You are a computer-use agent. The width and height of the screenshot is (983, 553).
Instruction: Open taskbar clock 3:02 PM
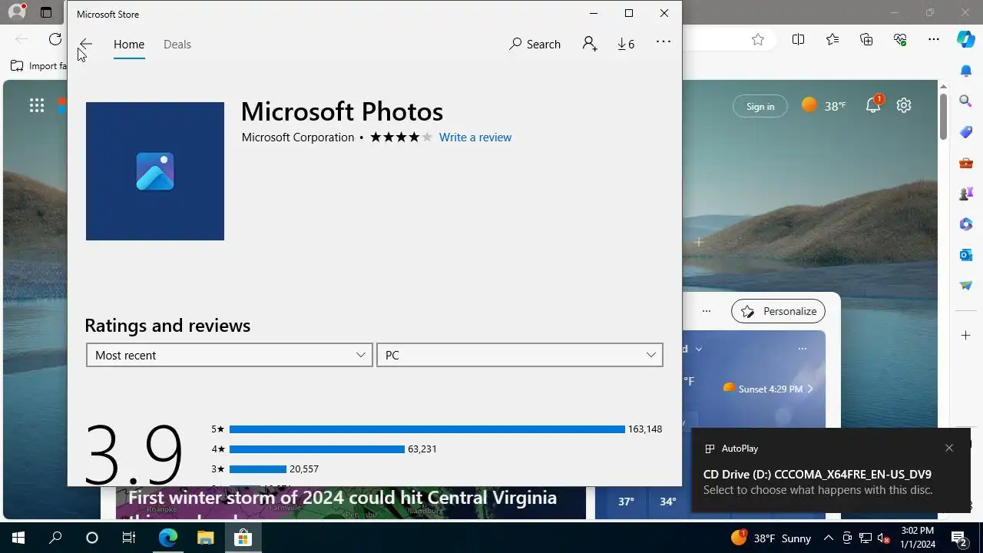click(917, 538)
